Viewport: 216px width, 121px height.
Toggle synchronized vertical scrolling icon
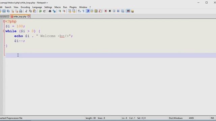(x=70, y=11)
